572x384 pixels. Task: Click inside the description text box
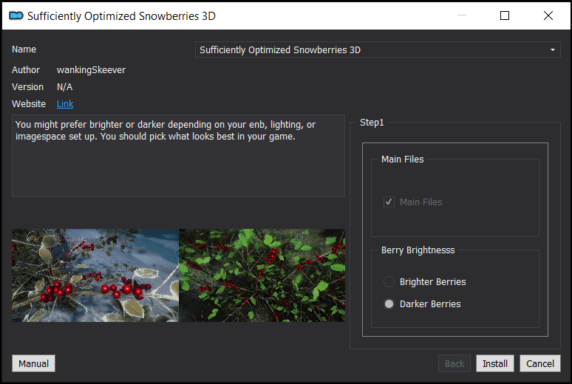tap(178, 156)
